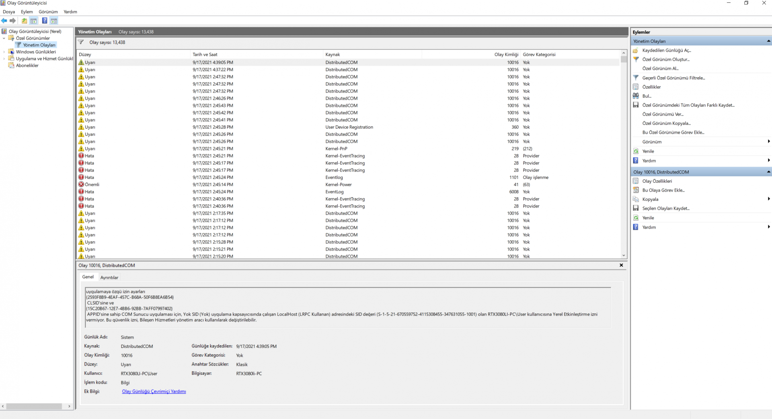Viewport: 772px width, 419px height.
Task: Open Kaydedilen Günlüğü Aç action
Action: (666, 50)
